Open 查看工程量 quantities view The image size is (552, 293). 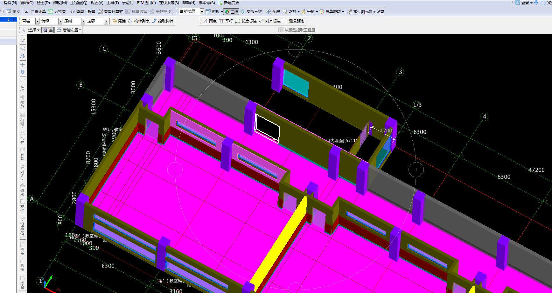pyautogui.click(x=83, y=11)
